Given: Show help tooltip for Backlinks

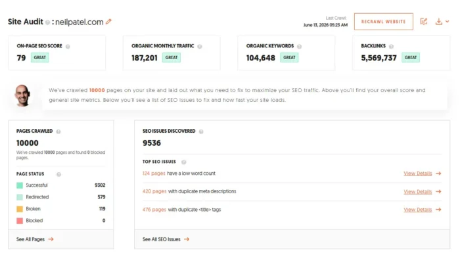Looking at the screenshot, I should coord(391,47).
